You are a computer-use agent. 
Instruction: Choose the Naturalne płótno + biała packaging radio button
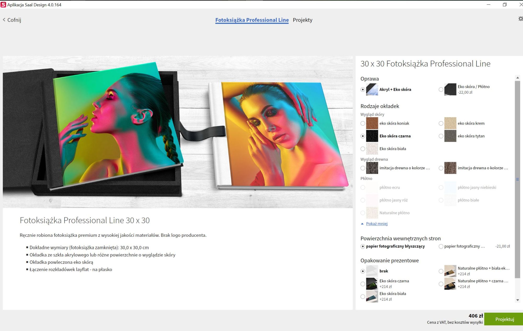coord(441,271)
